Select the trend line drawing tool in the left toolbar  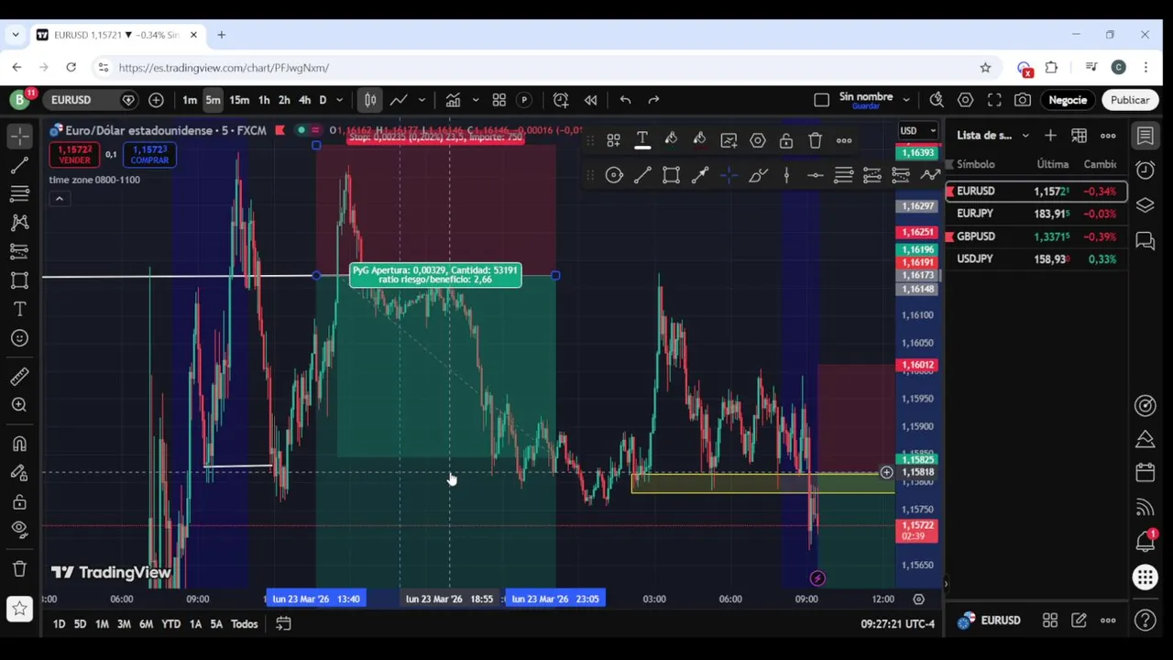19,165
